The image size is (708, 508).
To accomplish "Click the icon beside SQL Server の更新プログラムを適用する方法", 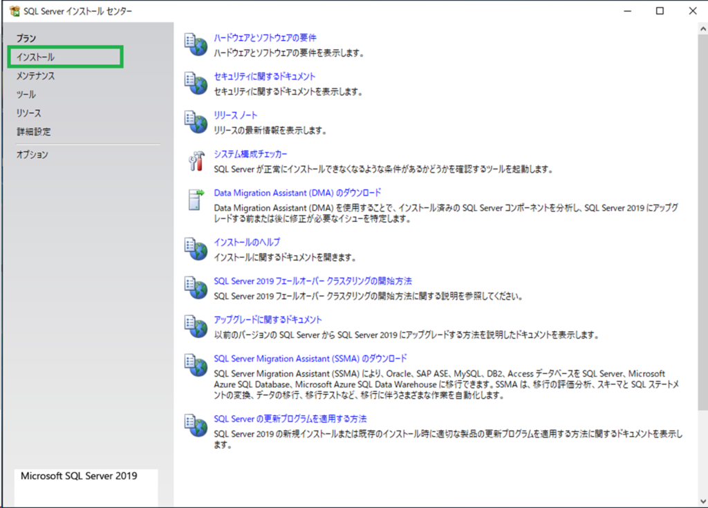I will [x=196, y=426].
